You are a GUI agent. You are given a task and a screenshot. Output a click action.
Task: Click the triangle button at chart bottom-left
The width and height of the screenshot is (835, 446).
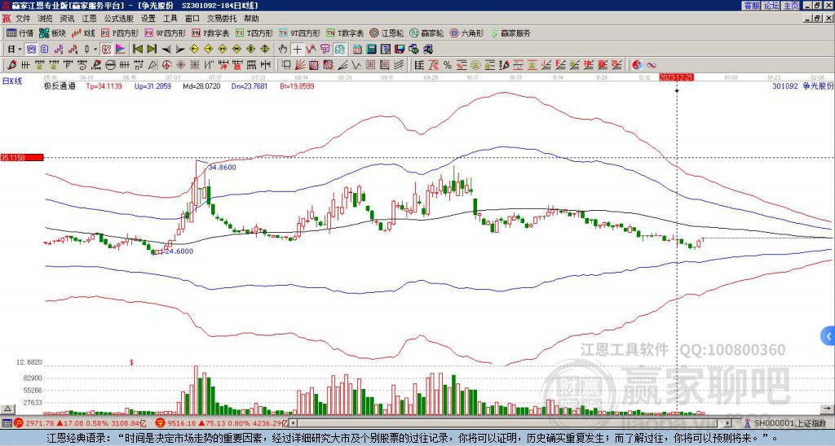7,409
